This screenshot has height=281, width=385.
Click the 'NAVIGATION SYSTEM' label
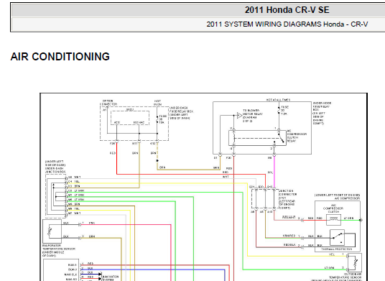(x=110, y=278)
